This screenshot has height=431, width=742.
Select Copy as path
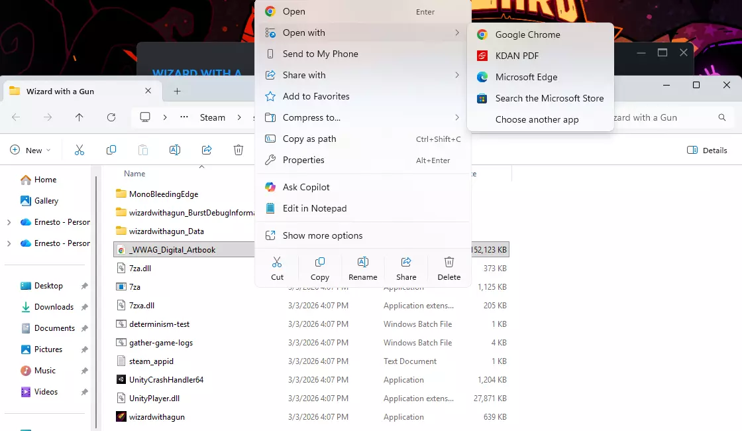(x=363, y=139)
